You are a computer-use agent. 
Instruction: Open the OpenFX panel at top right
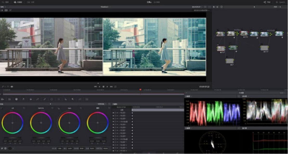280,2
